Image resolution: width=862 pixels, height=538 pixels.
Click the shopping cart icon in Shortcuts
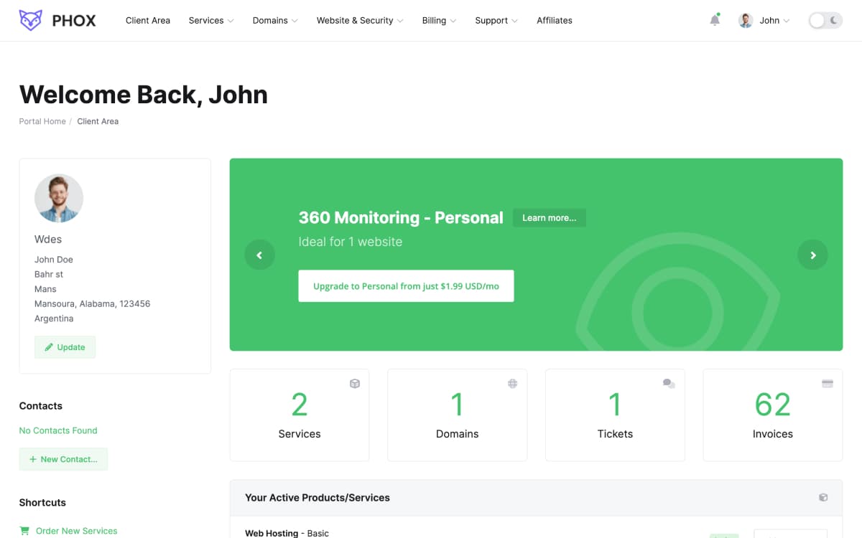click(x=25, y=532)
